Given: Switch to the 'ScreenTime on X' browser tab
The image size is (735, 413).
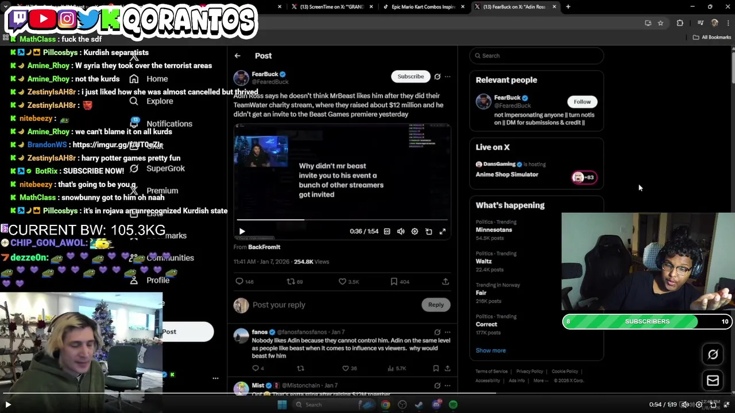Looking at the screenshot, I should point(331,7).
